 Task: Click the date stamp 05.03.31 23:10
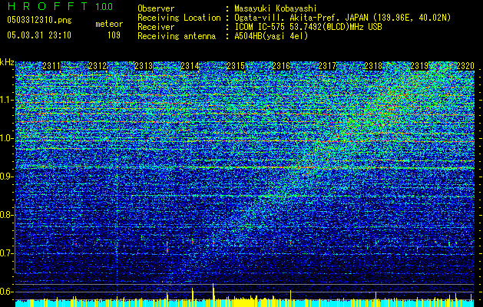39,35
